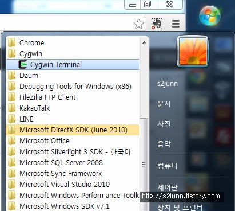Screen dimensions: 235x211
Task: Click the programs list scrollbar thumb
Action: click(144, 165)
